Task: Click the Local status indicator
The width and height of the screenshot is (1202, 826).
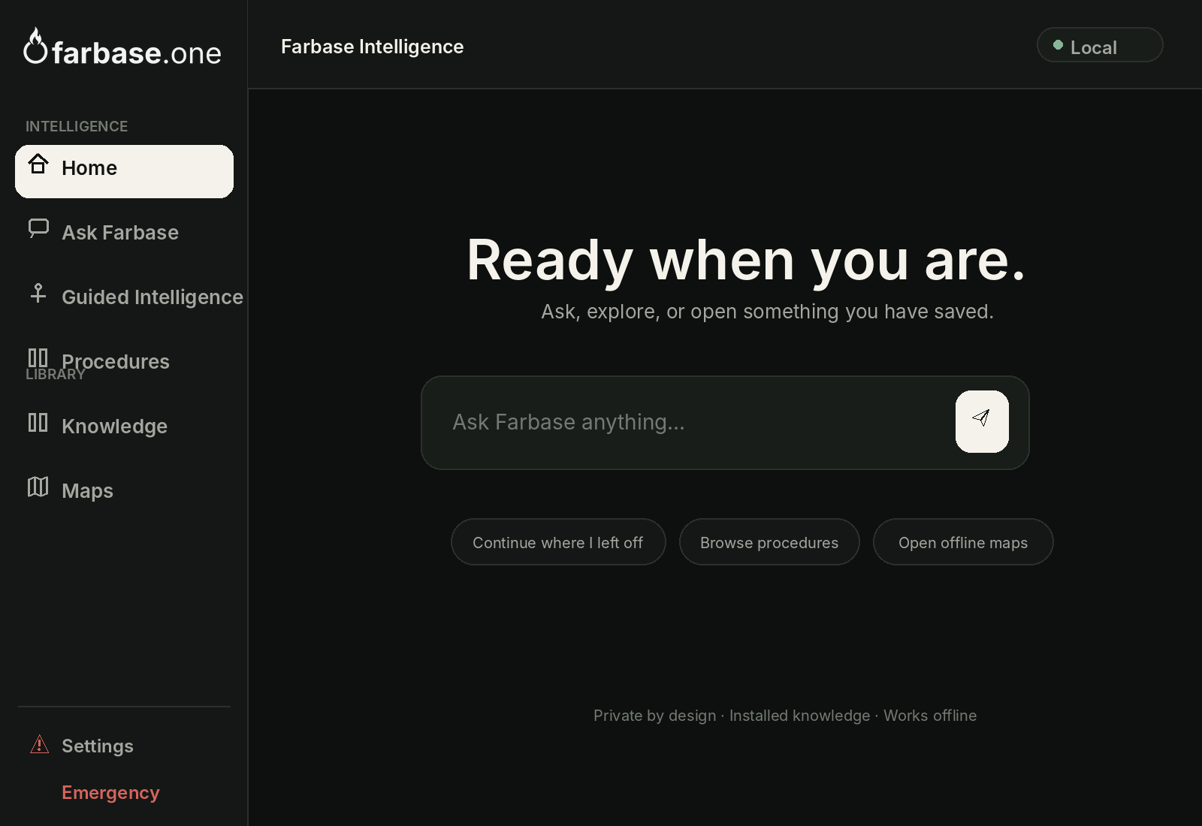Action: point(1100,45)
